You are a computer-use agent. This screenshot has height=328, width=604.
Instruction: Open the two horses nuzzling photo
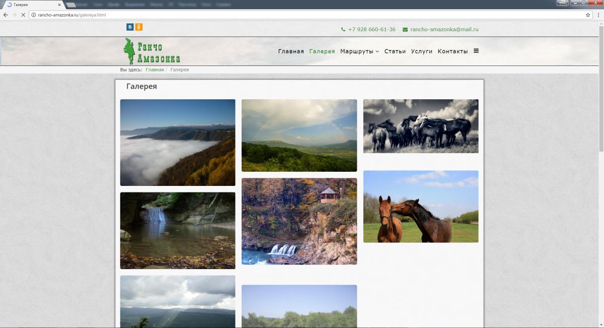(421, 207)
